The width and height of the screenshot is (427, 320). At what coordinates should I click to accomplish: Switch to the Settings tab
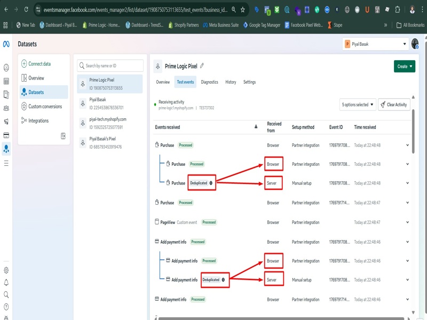tap(249, 82)
